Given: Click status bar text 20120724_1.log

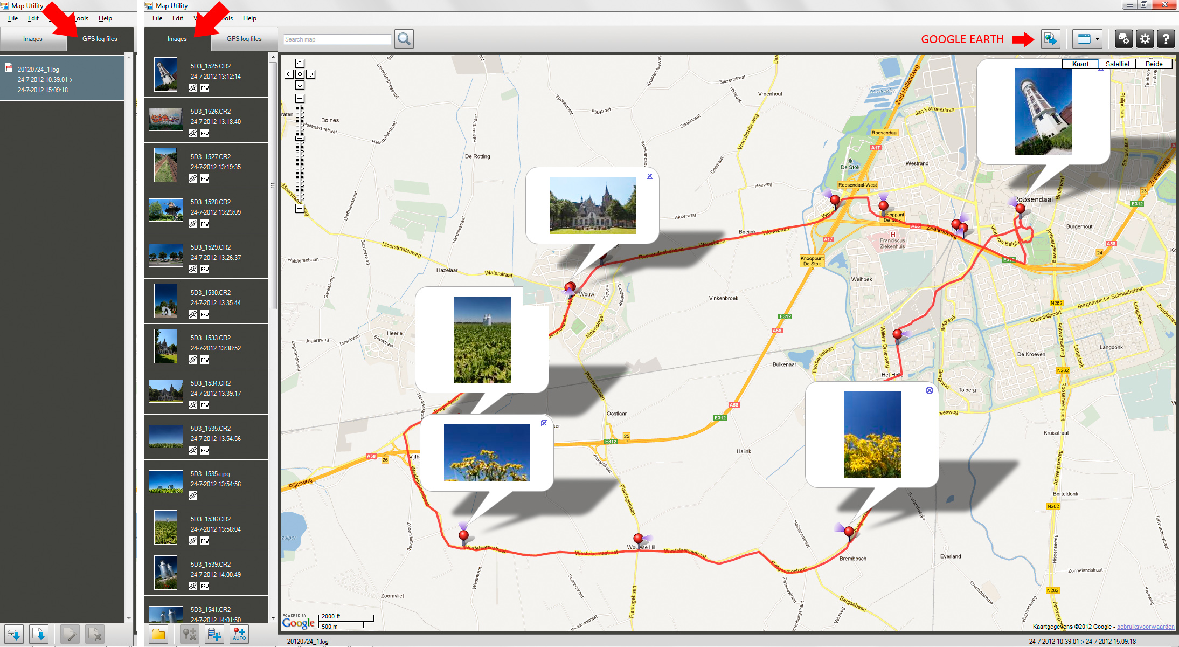Looking at the screenshot, I should [308, 642].
